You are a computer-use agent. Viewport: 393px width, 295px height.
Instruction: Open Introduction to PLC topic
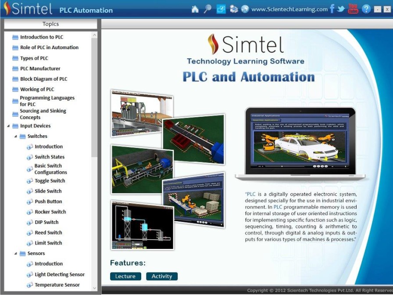coord(42,37)
